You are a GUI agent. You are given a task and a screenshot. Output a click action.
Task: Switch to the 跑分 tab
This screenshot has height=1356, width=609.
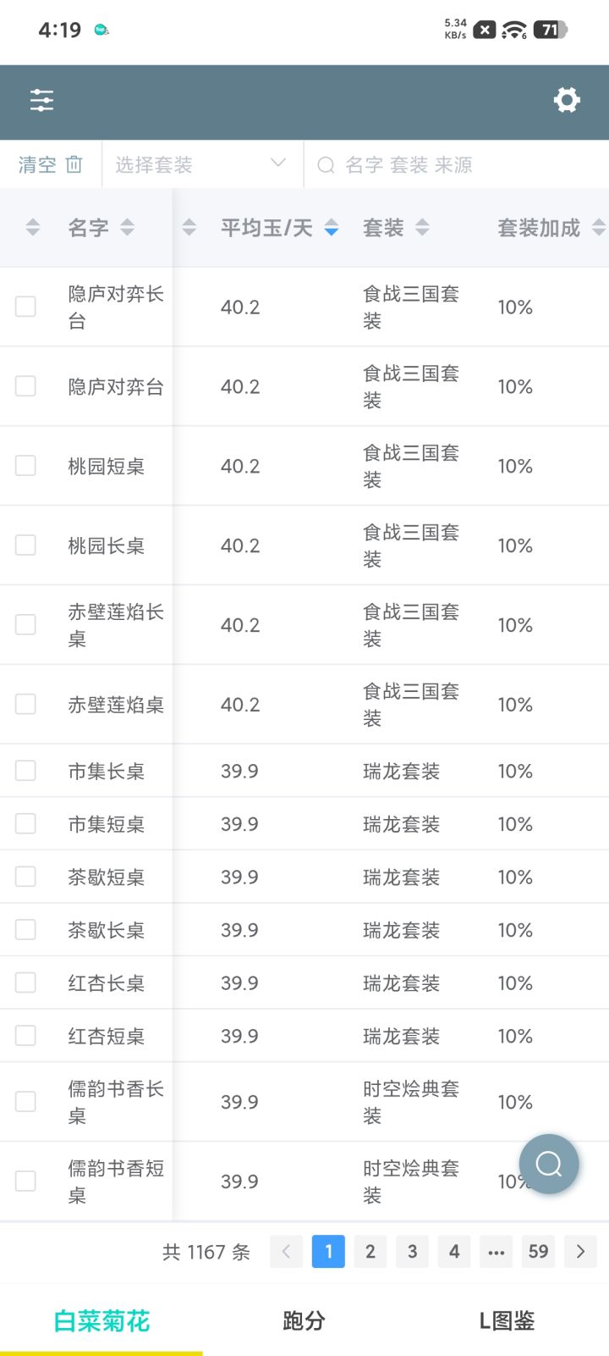coord(304,1320)
